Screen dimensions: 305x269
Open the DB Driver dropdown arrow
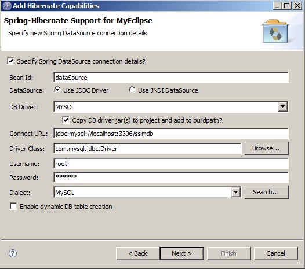(x=282, y=107)
